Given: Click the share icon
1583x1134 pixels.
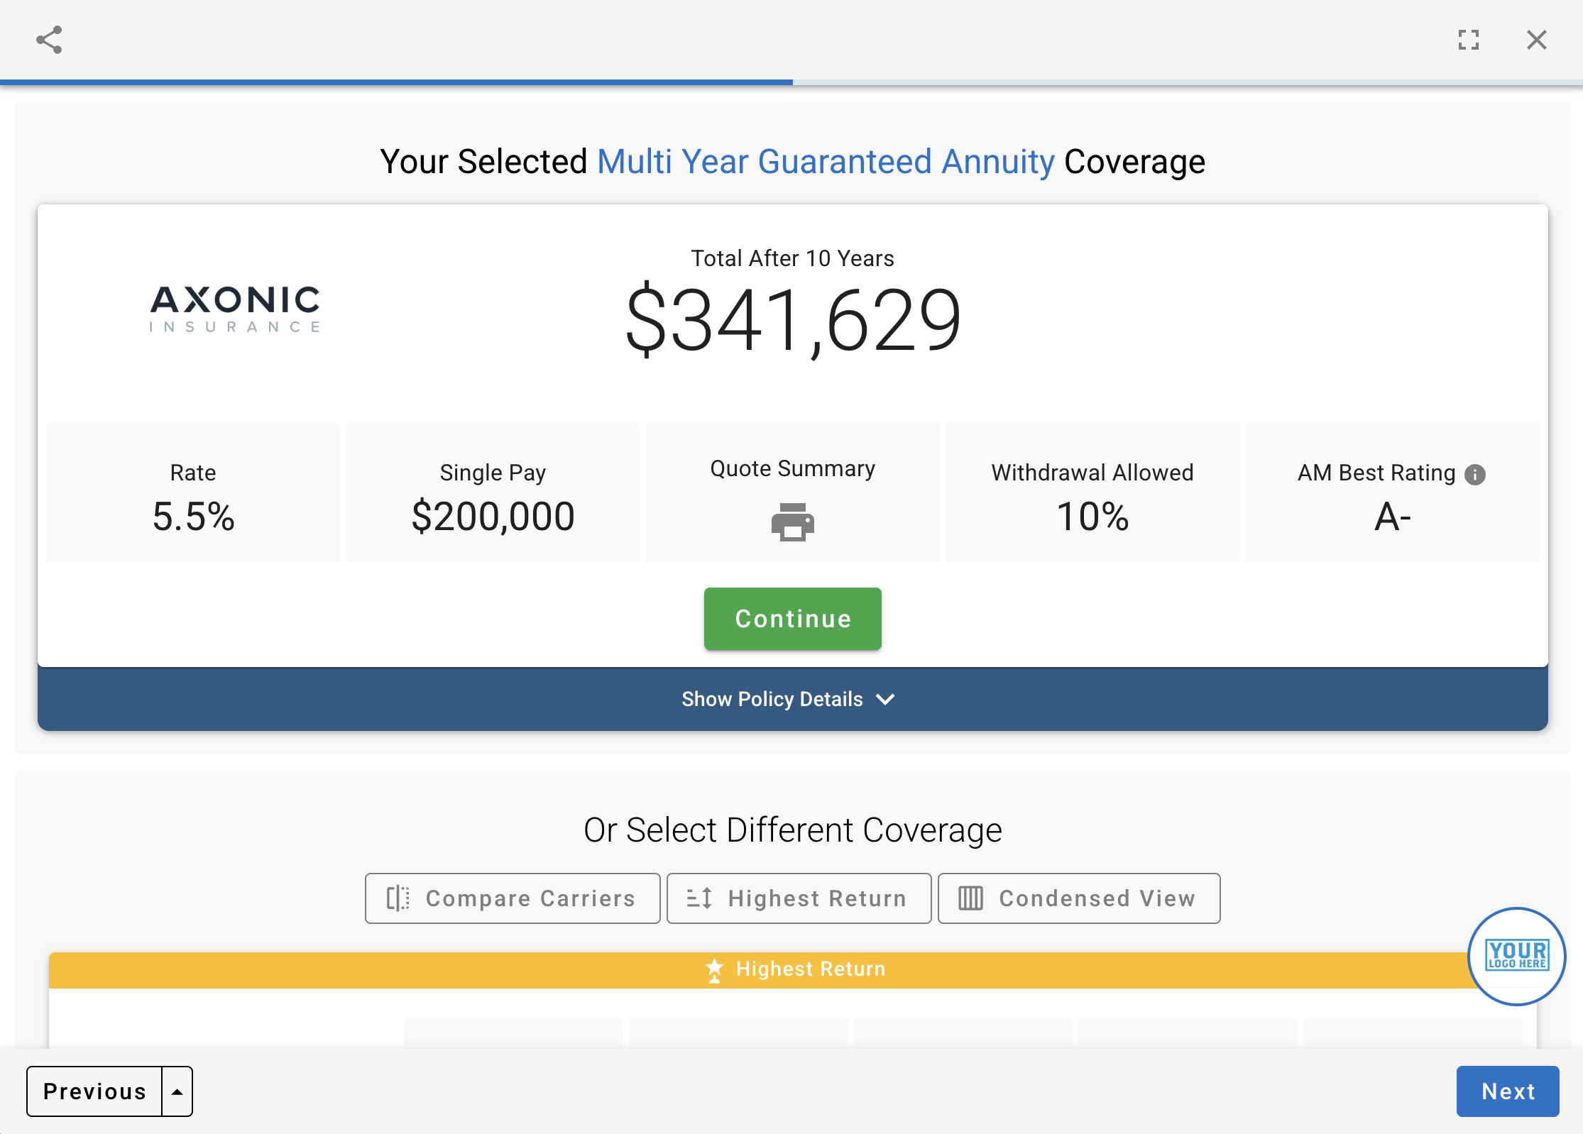Looking at the screenshot, I should [x=49, y=40].
